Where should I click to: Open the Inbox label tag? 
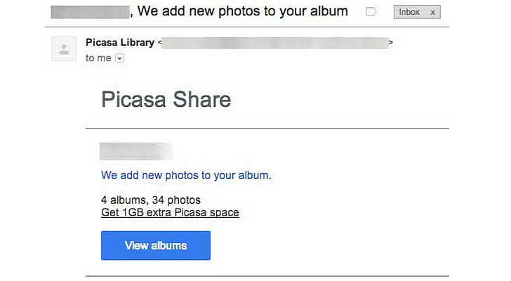[x=409, y=13]
